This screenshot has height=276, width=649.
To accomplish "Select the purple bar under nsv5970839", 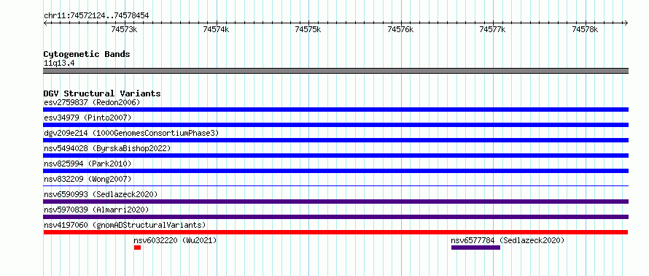I will tap(335, 217).
